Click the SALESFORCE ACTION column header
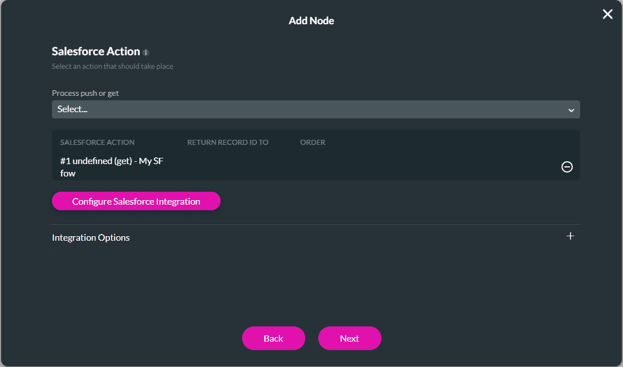Viewport: 623px width, 367px height. pos(97,142)
